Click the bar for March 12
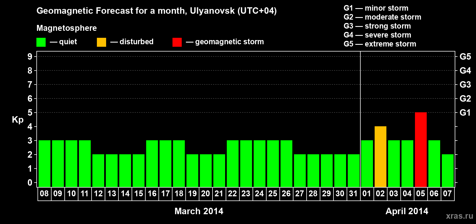The image size is (476, 224). (x=98, y=171)
